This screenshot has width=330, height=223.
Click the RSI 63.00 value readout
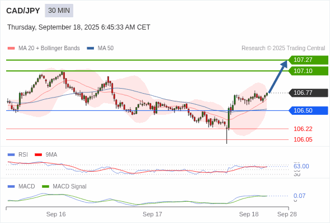click(301, 166)
